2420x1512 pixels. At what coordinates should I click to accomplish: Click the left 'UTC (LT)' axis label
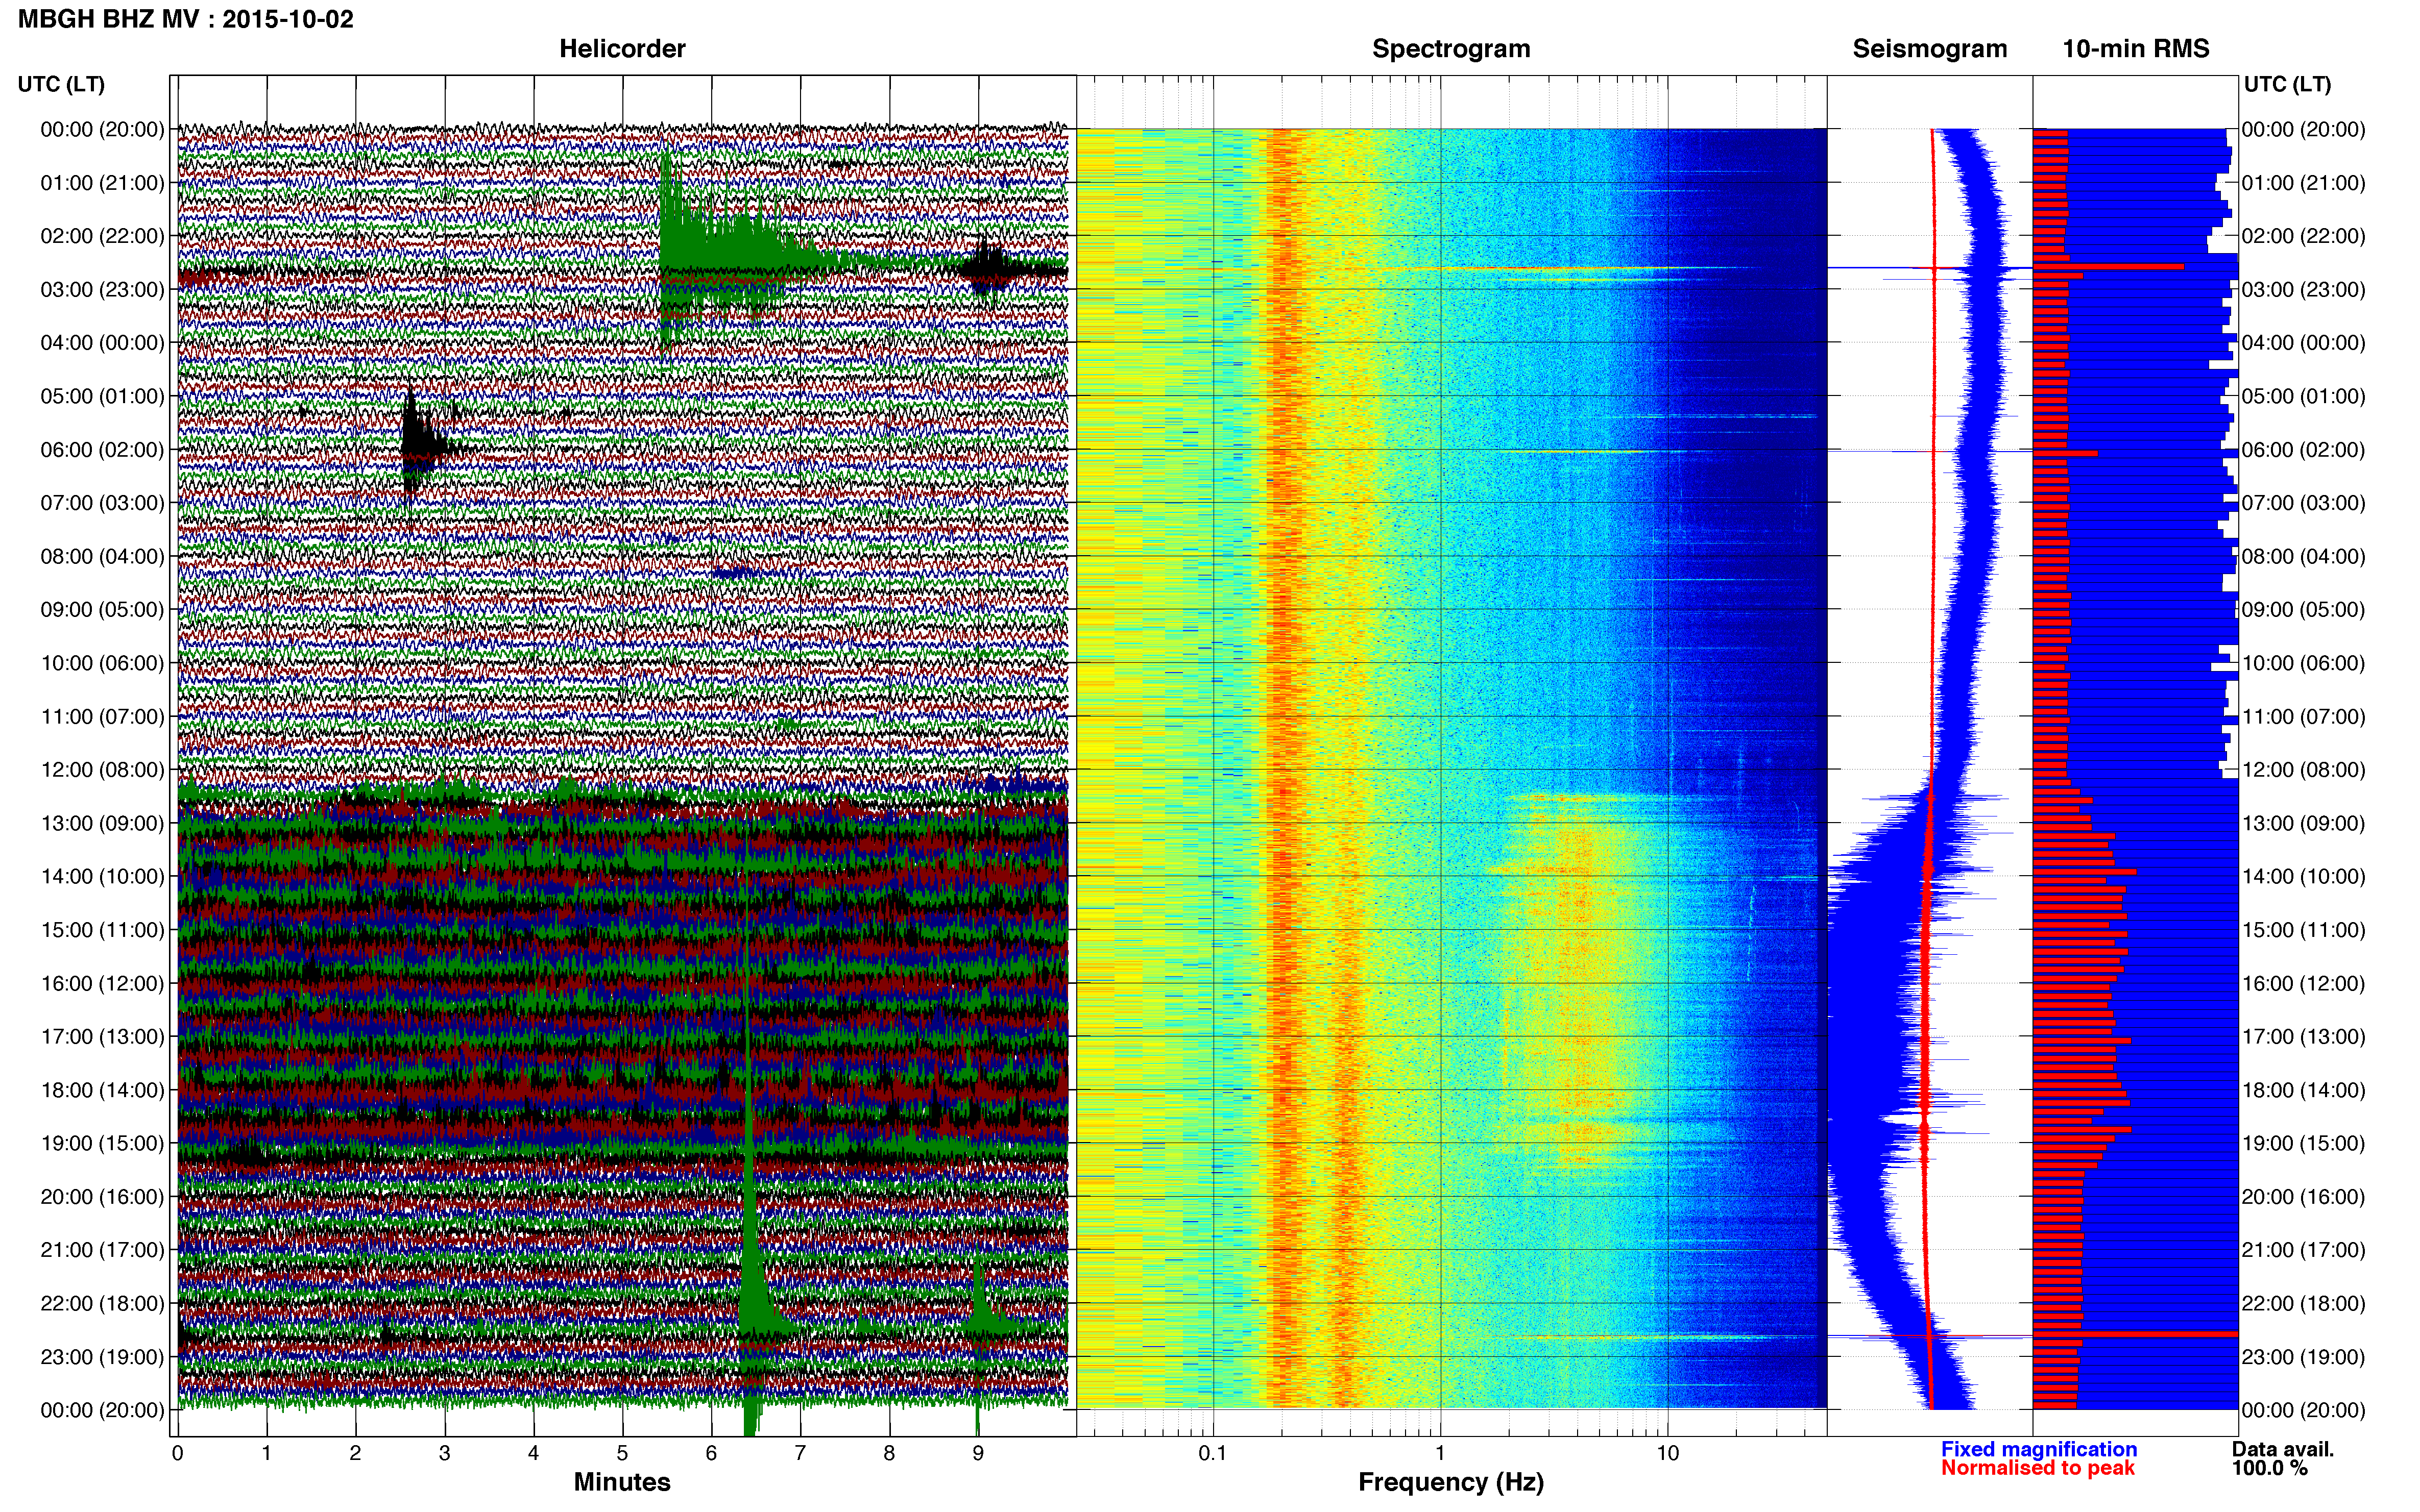point(61,84)
